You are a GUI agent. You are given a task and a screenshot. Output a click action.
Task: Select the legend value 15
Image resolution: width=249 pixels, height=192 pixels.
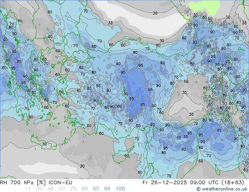(28, 189)
